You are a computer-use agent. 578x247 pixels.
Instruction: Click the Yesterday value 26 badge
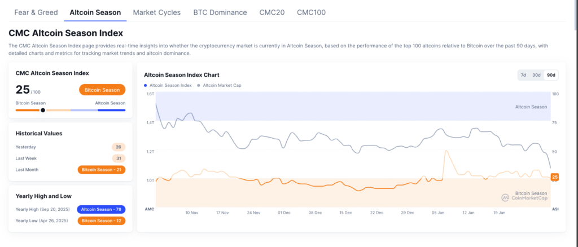(118, 147)
